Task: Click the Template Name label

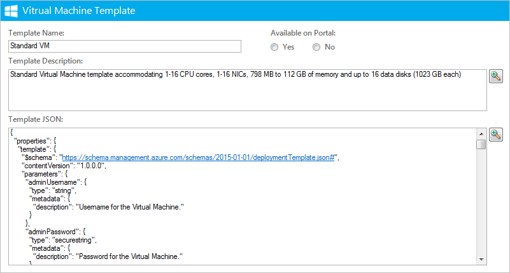Action: point(36,33)
